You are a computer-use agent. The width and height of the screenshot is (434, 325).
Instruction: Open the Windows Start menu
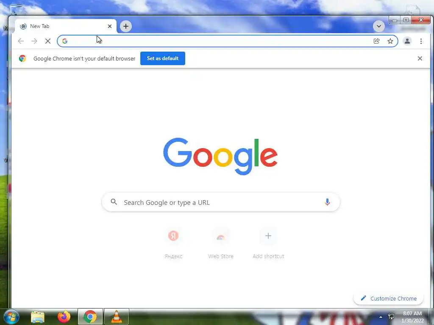[11, 317]
